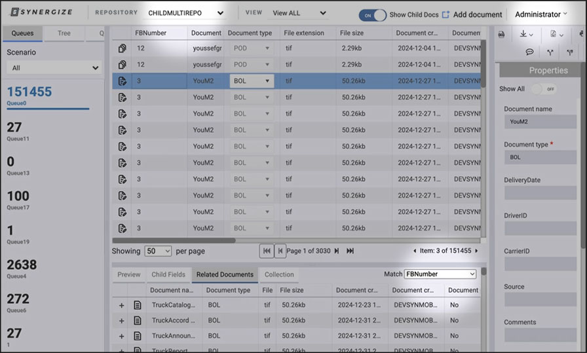The width and height of the screenshot is (587, 353).
Task: Open the Administrator user menu
Action: pyautogui.click(x=541, y=14)
